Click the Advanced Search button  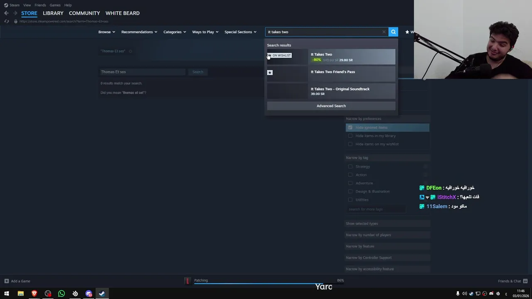click(x=331, y=106)
